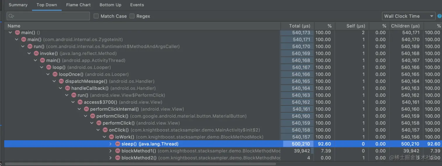Switch to the Bottom Up tab
This screenshot has width=442, height=166.
110,5
